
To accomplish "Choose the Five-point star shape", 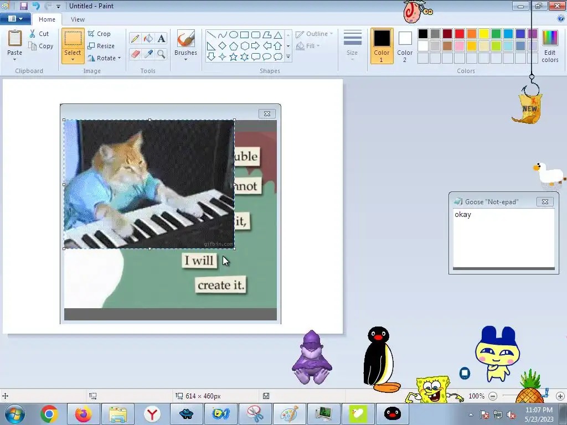I will (x=234, y=57).
